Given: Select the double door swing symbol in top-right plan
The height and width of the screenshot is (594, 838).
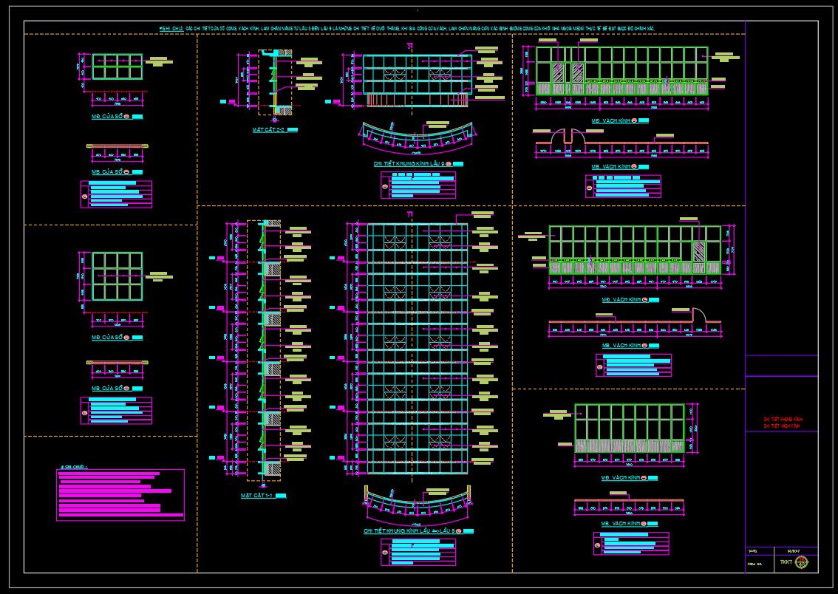Looking at the screenshot, I should [569, 135].
